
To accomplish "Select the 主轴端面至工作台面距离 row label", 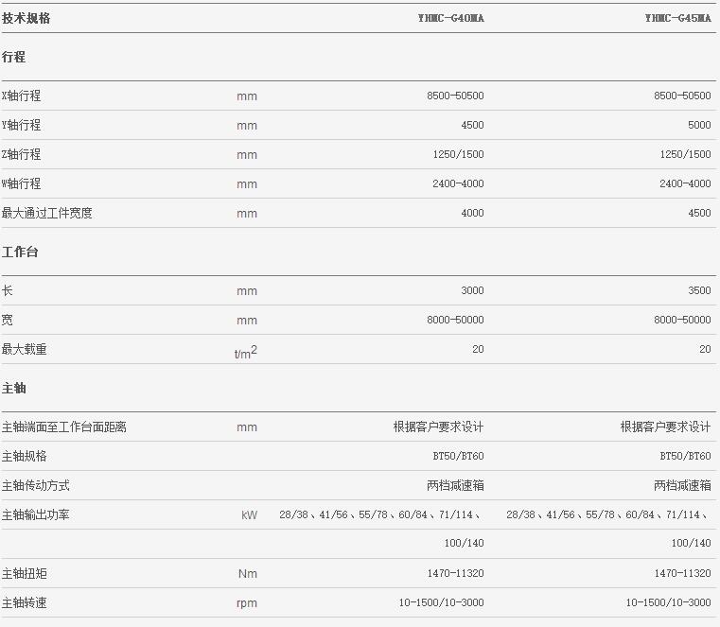I will coord(64,427).
